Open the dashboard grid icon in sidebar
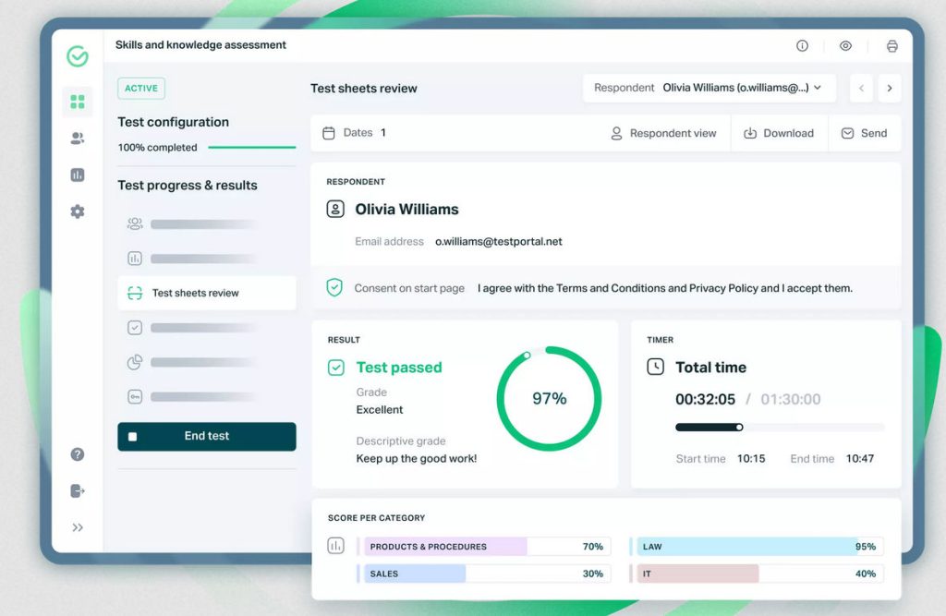This screenshot has height=616, width=946. 78,102
